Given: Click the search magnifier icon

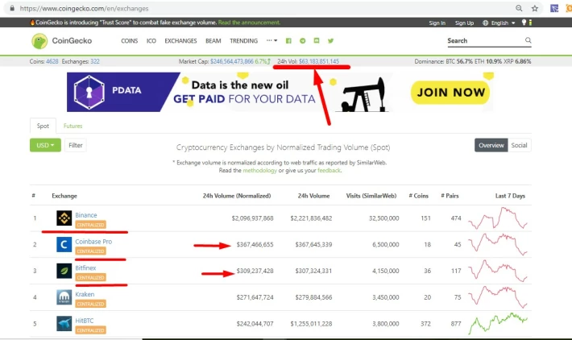Looking at the screenshot, I should tap(528, 40).
